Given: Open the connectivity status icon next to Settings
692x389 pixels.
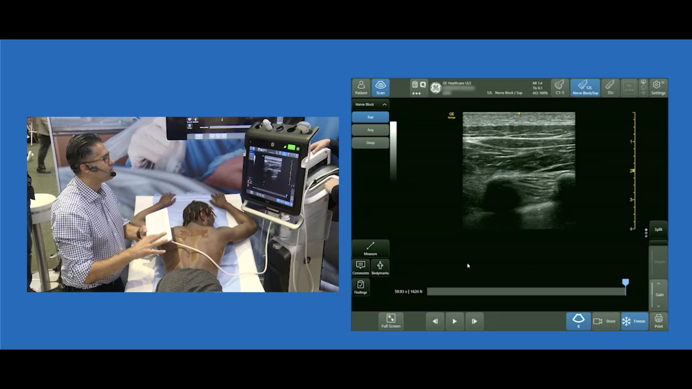Looking at the screenshot, I should (x=643, y=88).
